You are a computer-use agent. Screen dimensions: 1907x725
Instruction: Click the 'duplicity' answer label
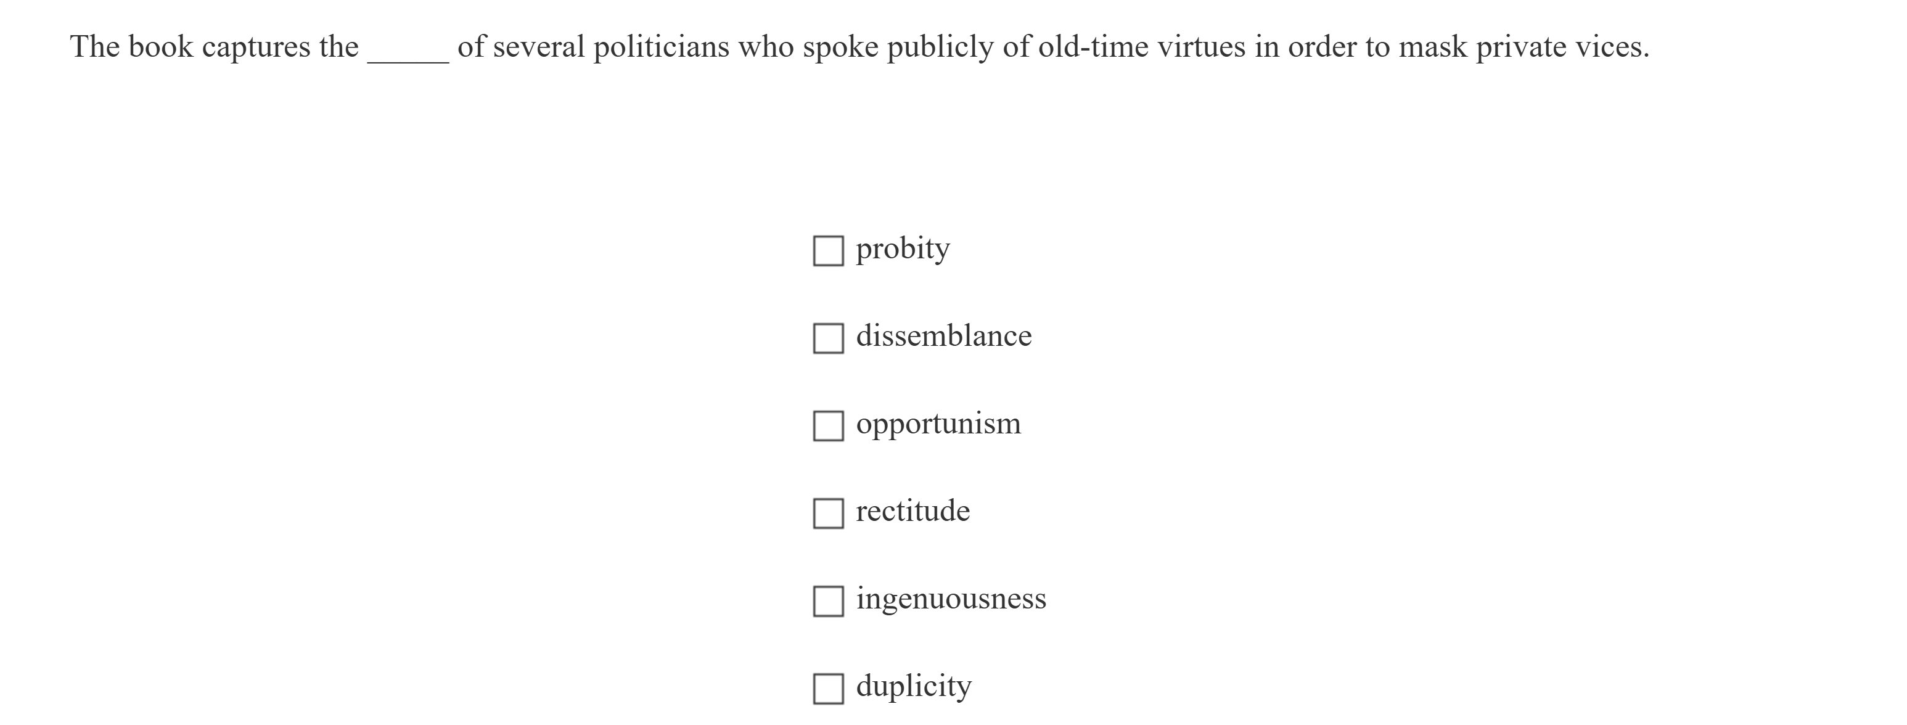click(914, 687)
